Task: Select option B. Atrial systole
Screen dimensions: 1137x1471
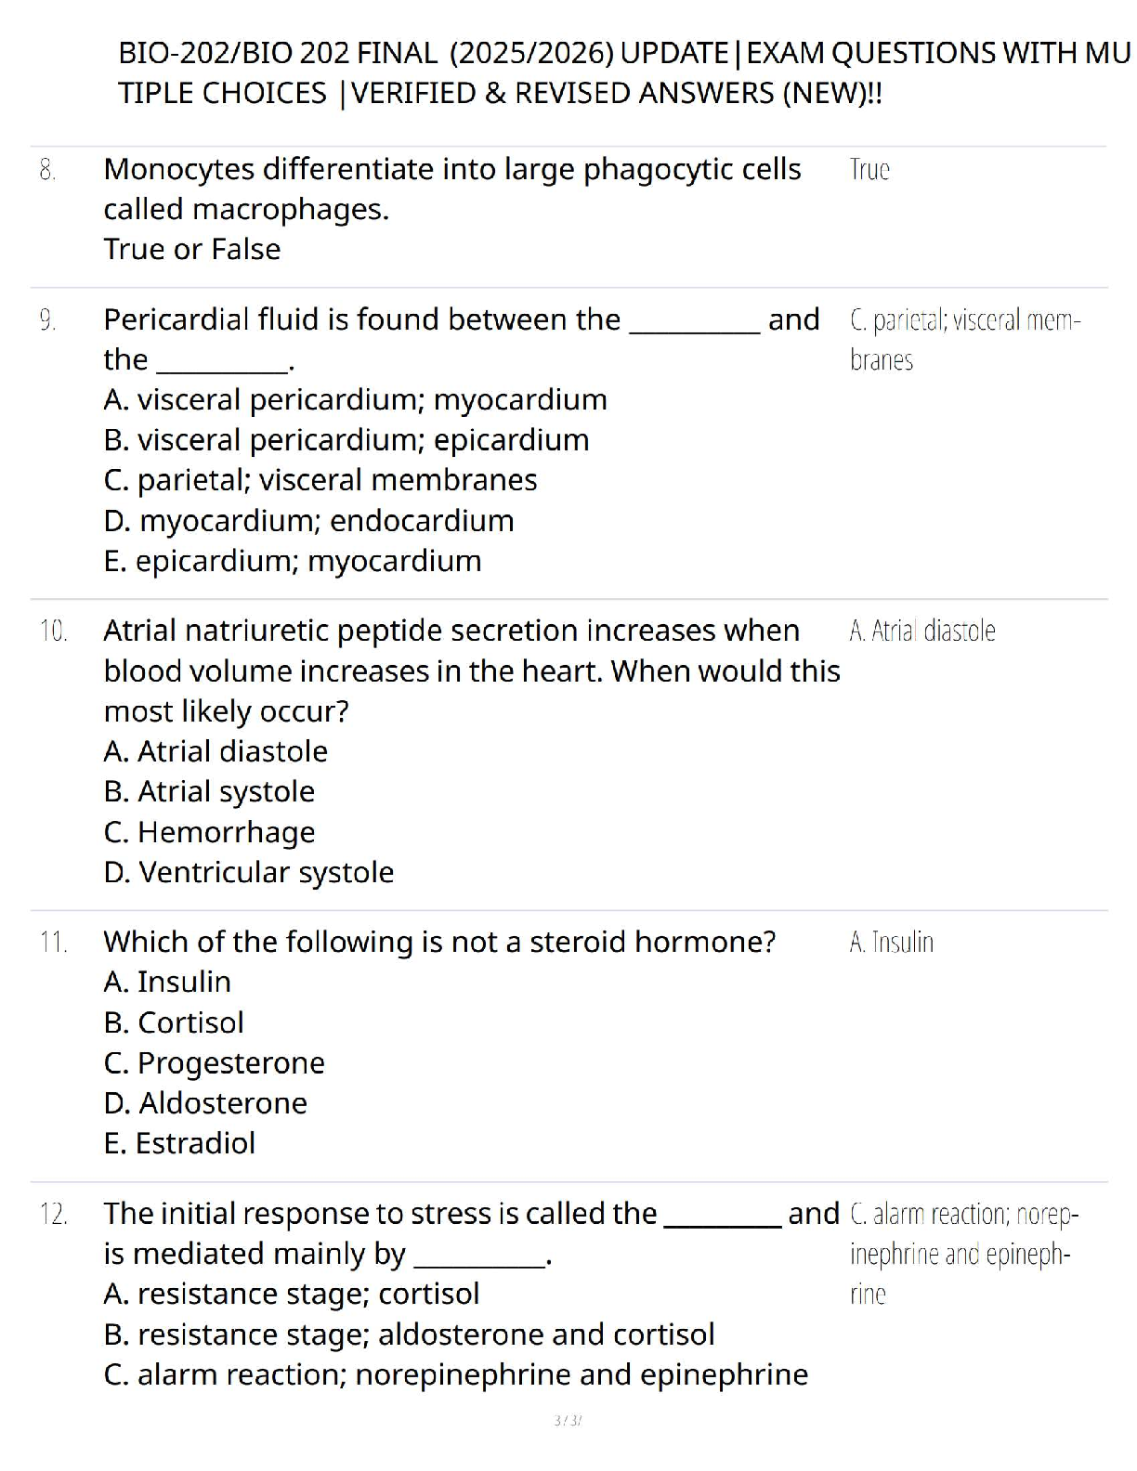Action: (x=209, y=792)
